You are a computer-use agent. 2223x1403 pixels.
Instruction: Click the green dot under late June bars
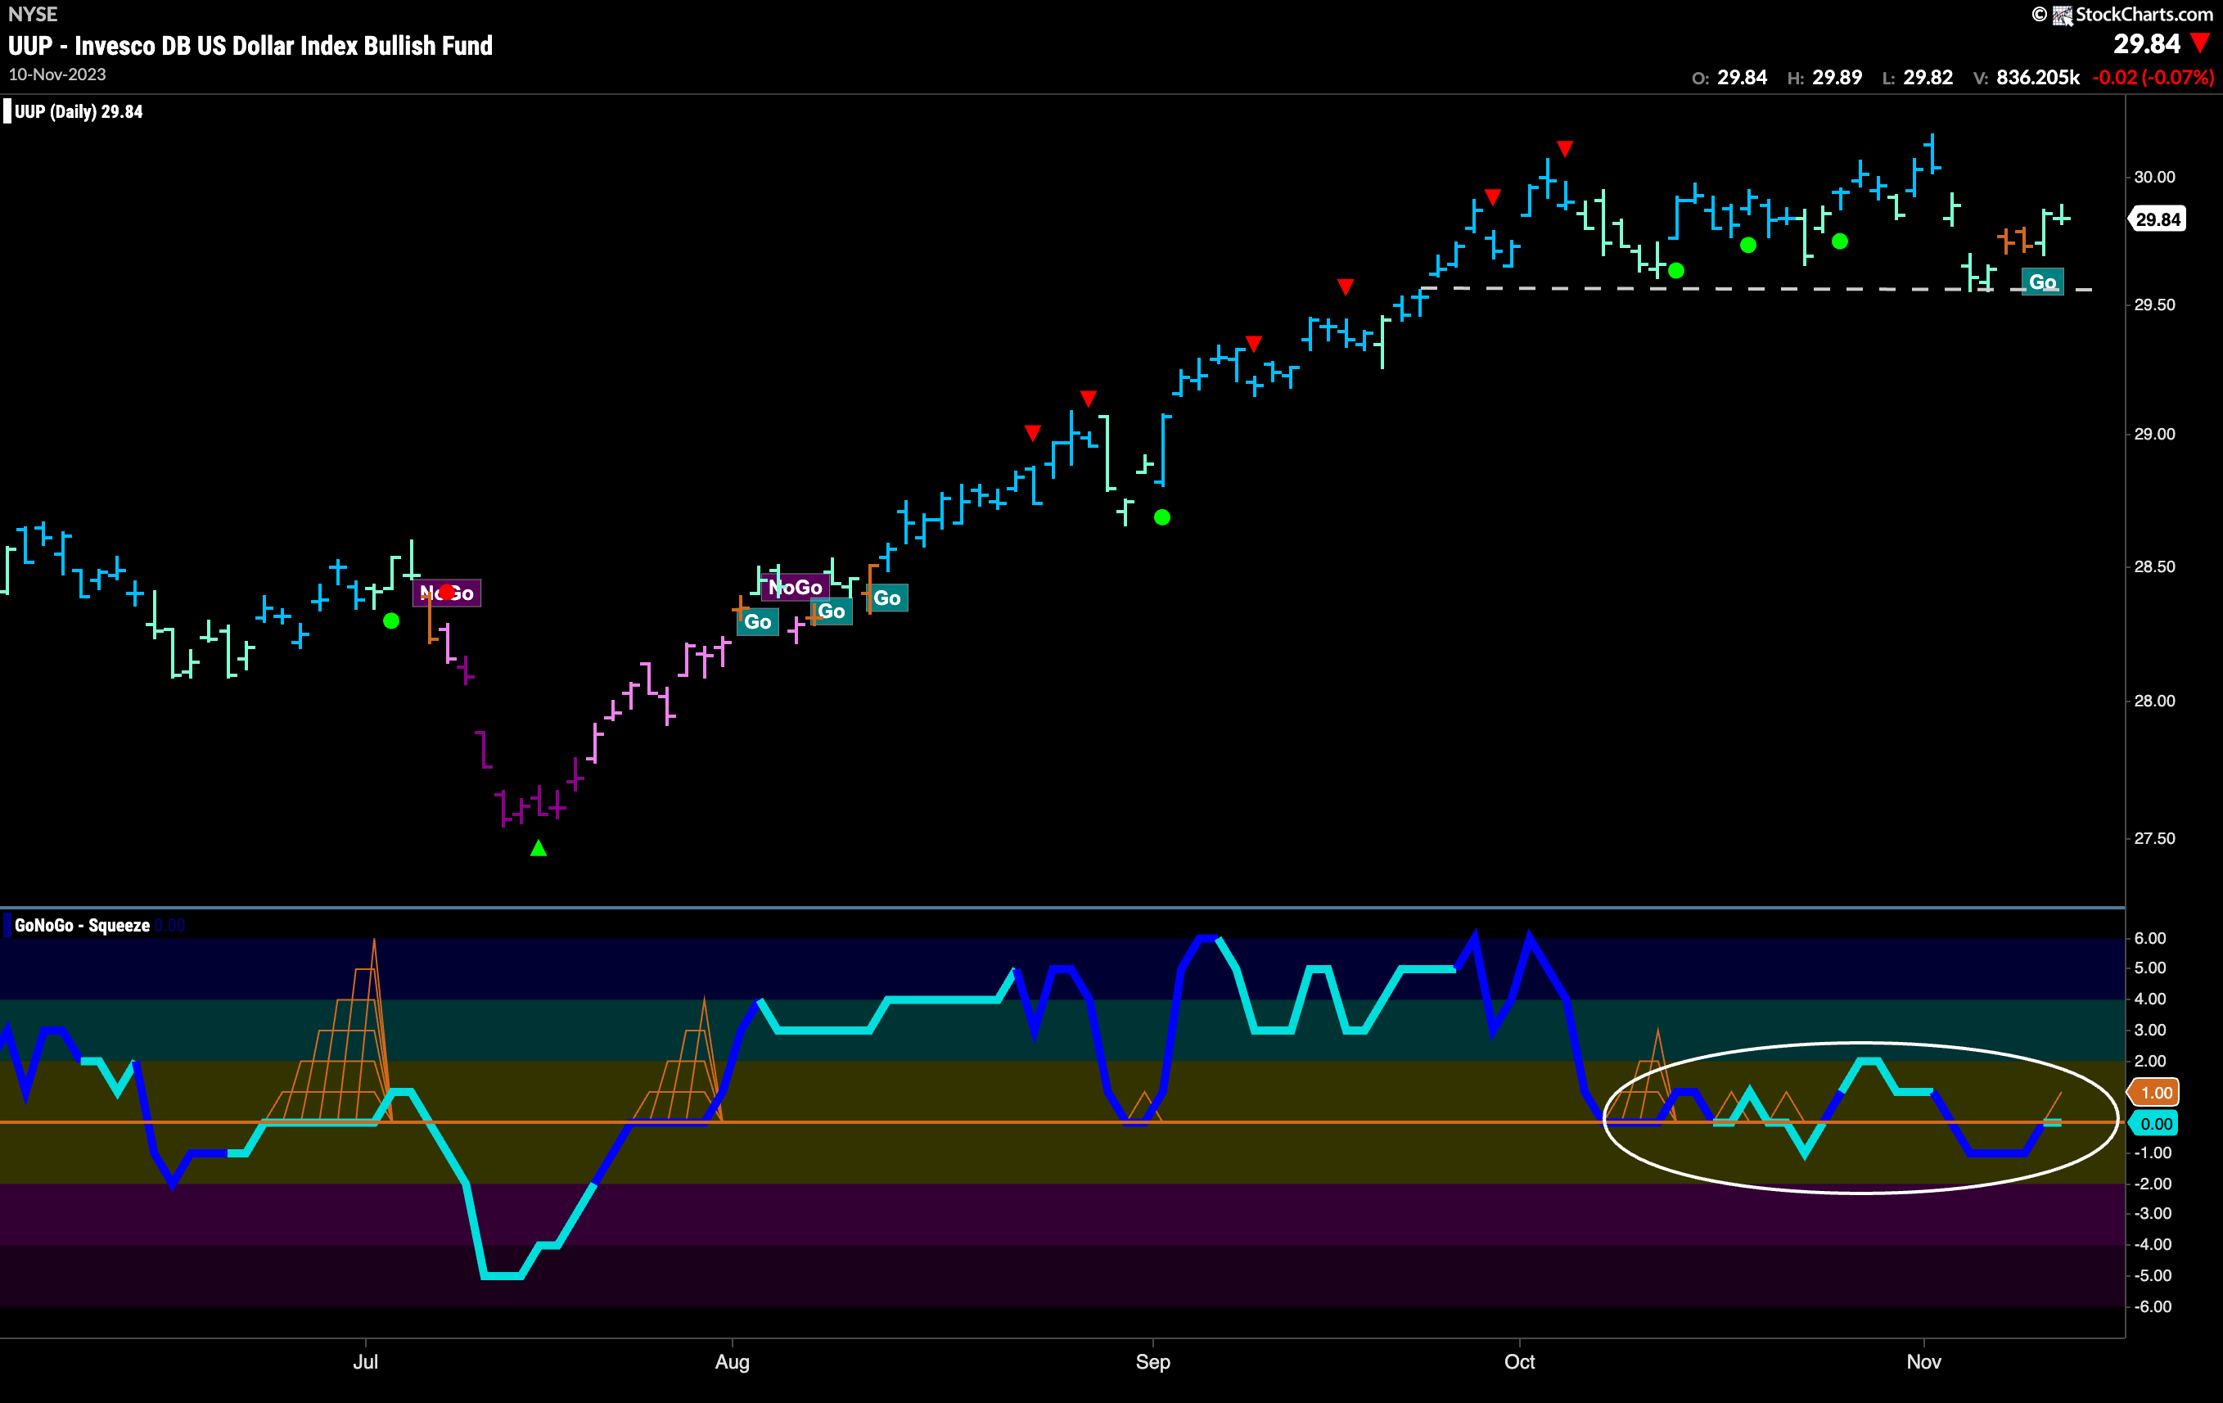point(391,621)
